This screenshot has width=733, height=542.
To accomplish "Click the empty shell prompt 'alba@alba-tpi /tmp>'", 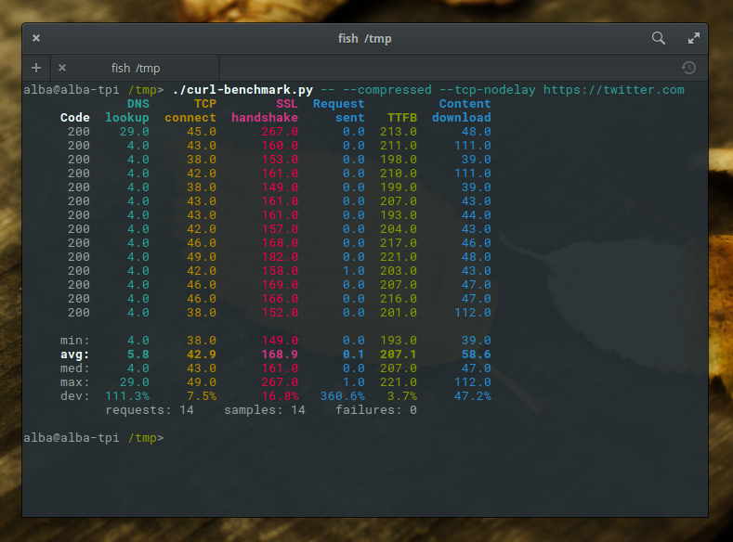I will pos(94,438).
